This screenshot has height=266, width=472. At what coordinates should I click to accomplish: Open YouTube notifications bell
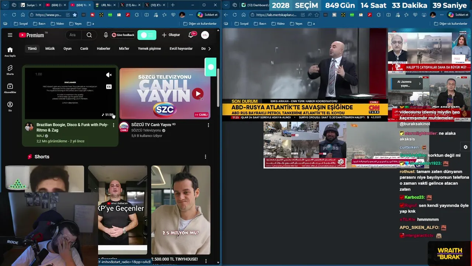coord(191,35)
